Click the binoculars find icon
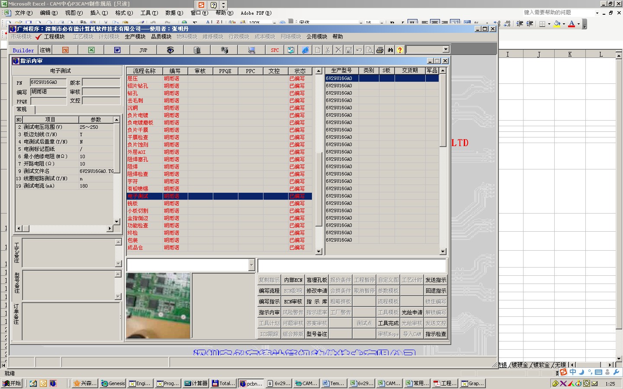The height and width of the screenshot is (389, 623). click(x=390, y=50)
